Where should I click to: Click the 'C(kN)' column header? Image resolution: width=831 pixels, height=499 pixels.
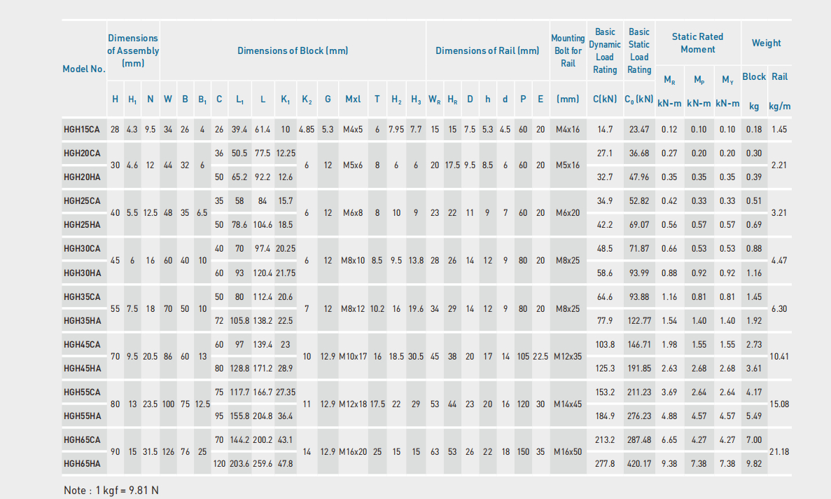coord(605,99)
